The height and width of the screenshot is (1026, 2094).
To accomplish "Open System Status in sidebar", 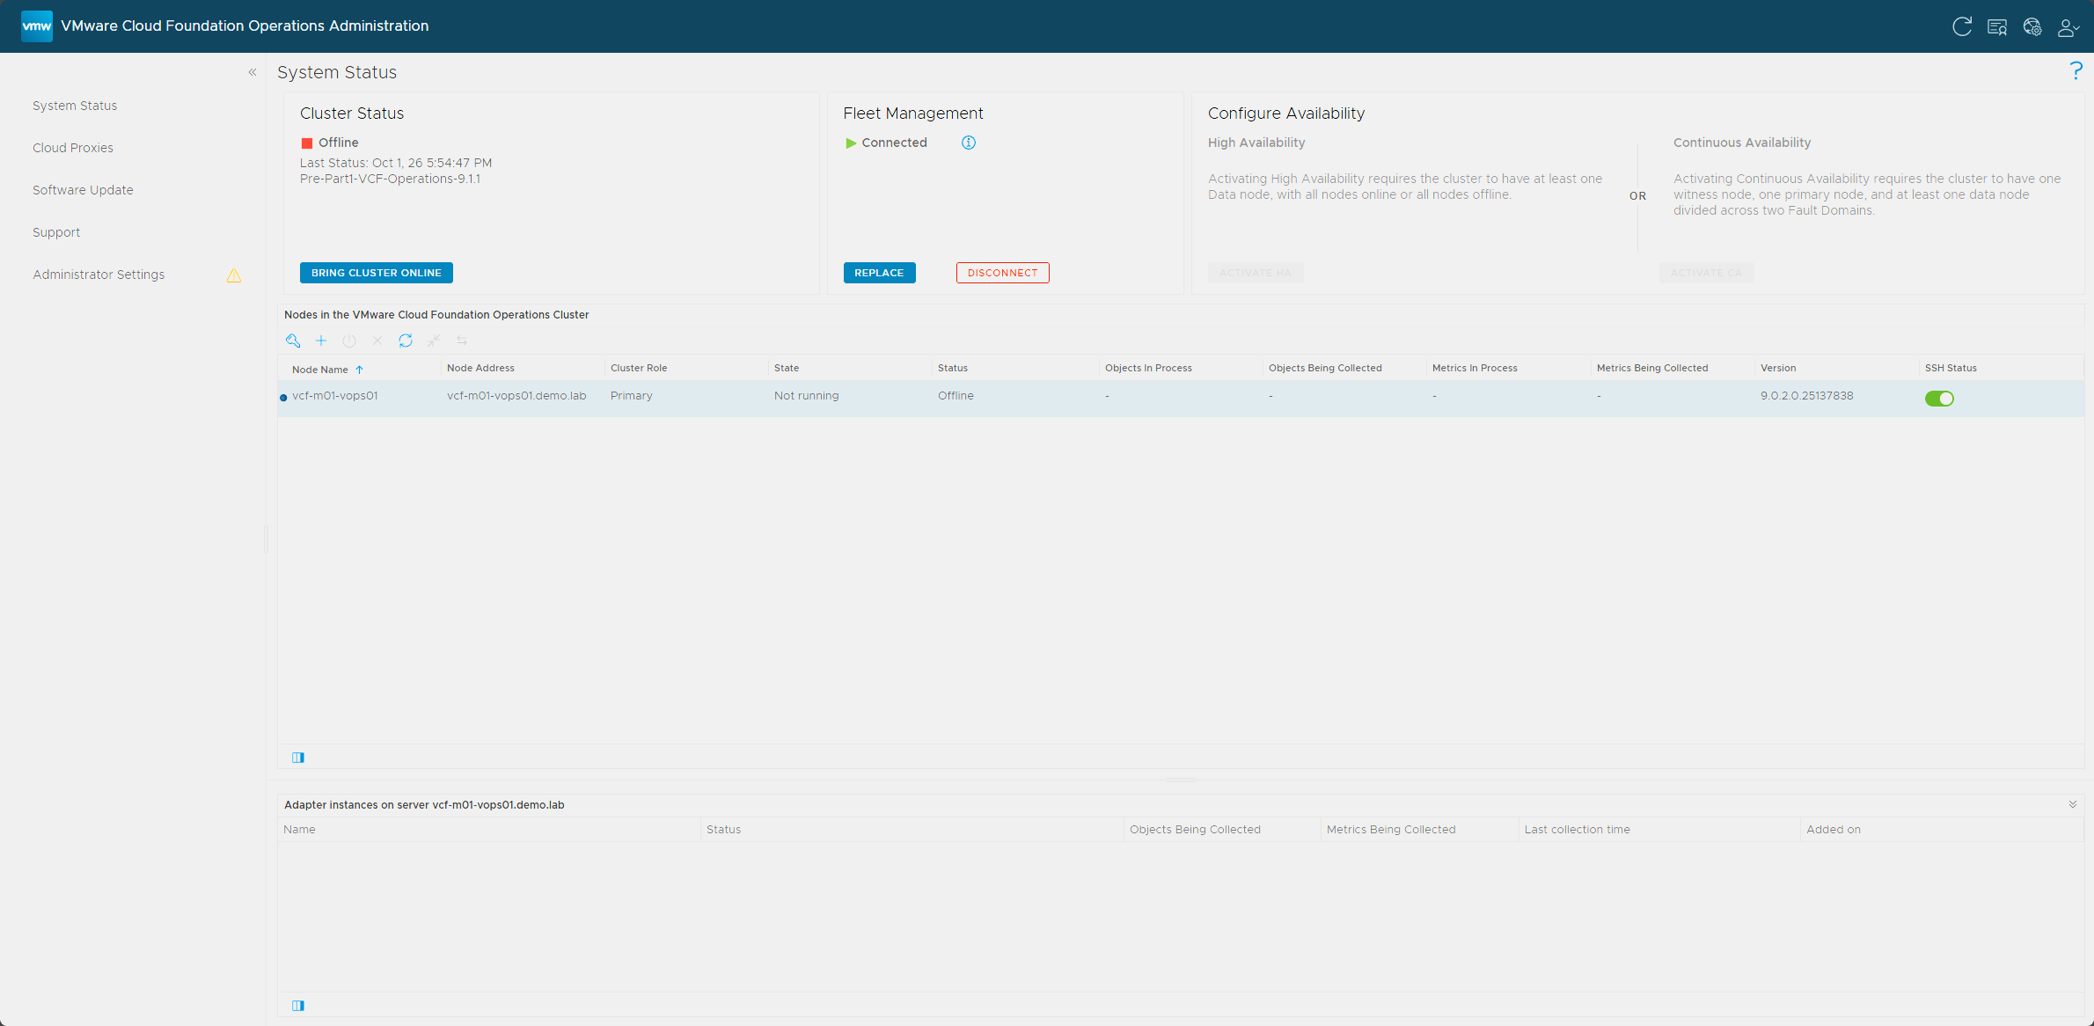I will 75,106.
